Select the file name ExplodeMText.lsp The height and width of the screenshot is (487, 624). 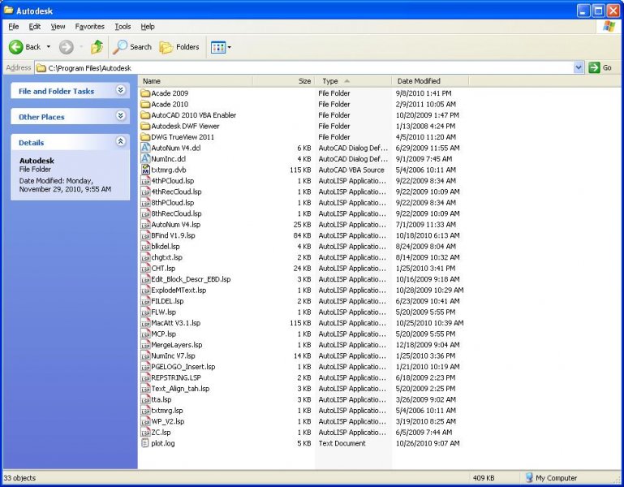[179, 291]
